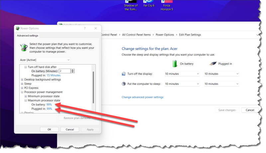Click the green battery icon above On battery
The width and height of the screenshot is (266, 153).
[x=175, y=63]
